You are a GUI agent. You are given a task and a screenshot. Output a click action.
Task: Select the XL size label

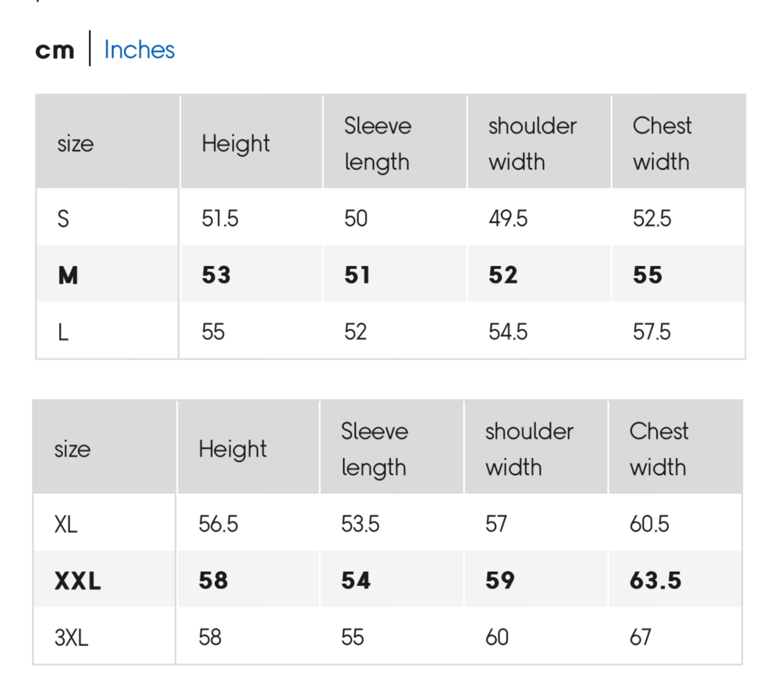(x=66, y=524)
